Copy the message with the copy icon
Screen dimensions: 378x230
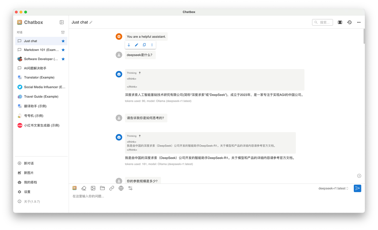[x=144, y=45]
